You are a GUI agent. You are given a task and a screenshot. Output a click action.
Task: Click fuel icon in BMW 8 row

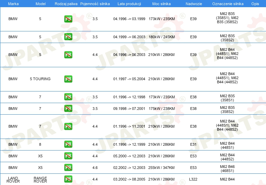point(68,144)
